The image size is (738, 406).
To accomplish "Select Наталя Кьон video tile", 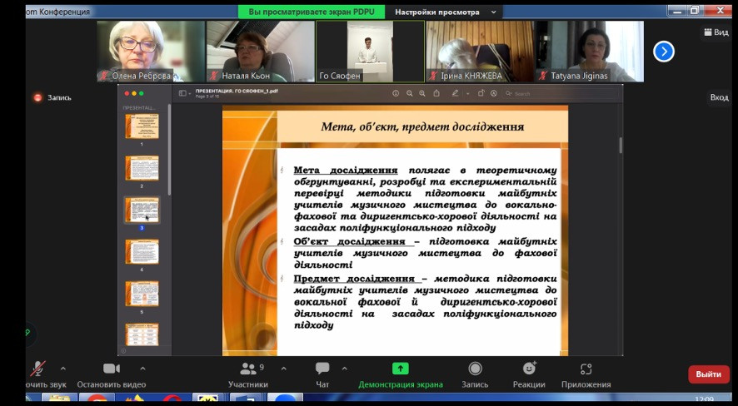I will click(260, 52).
